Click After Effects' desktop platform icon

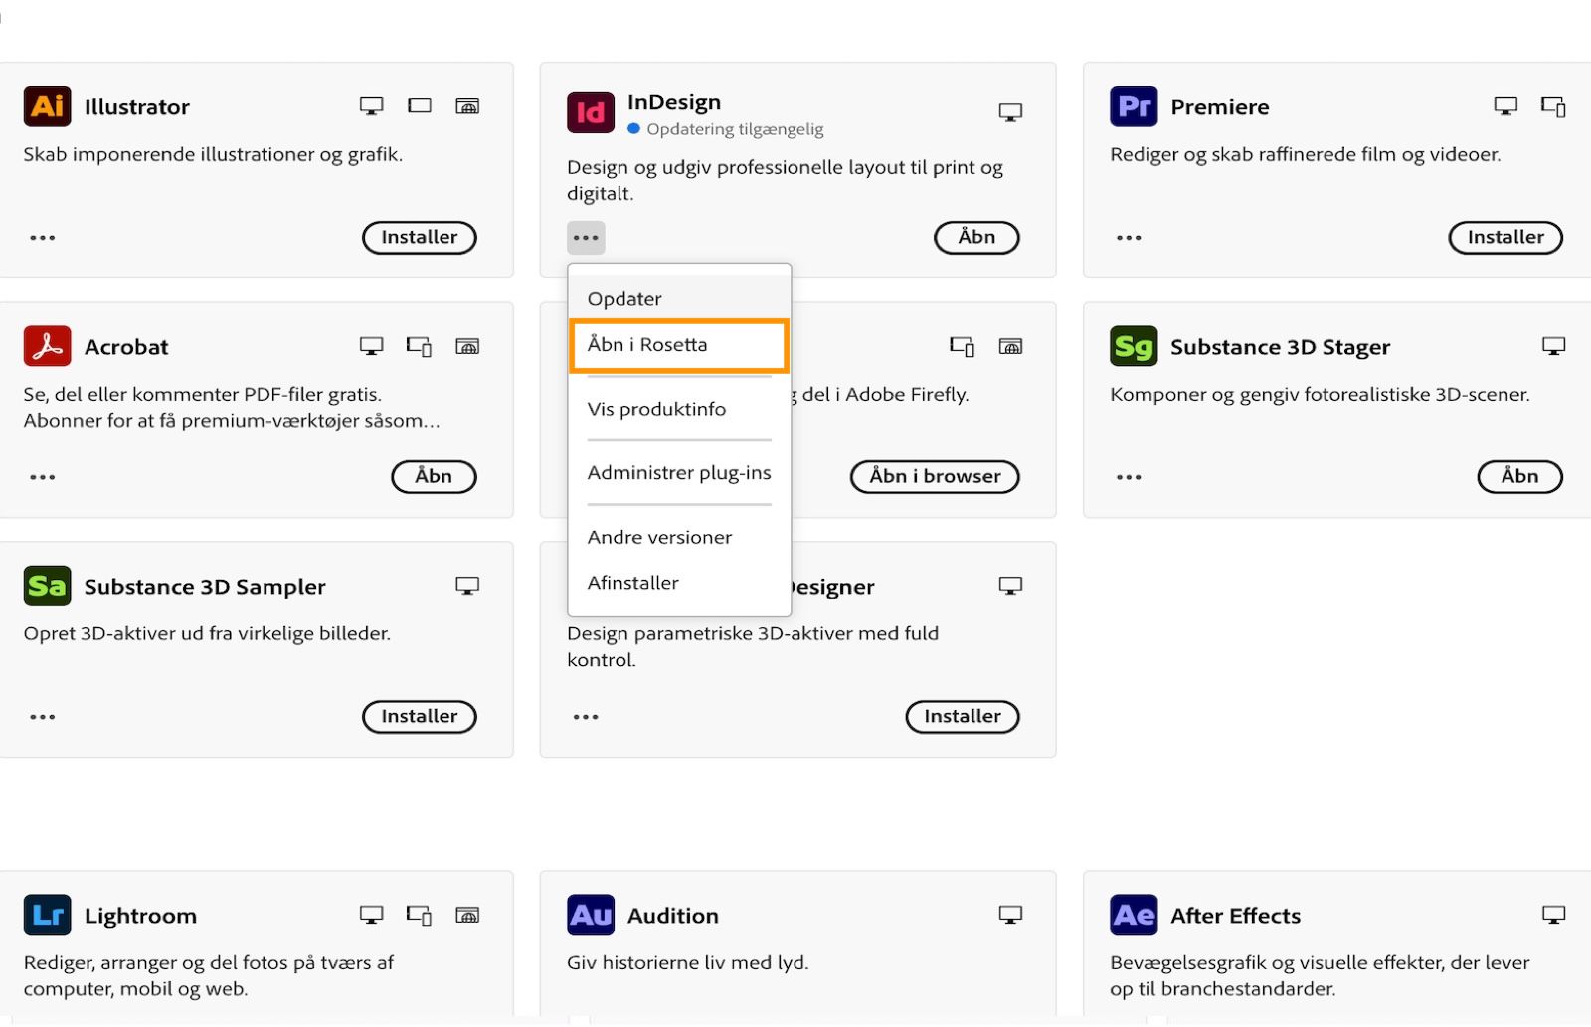coord(1553,915)
